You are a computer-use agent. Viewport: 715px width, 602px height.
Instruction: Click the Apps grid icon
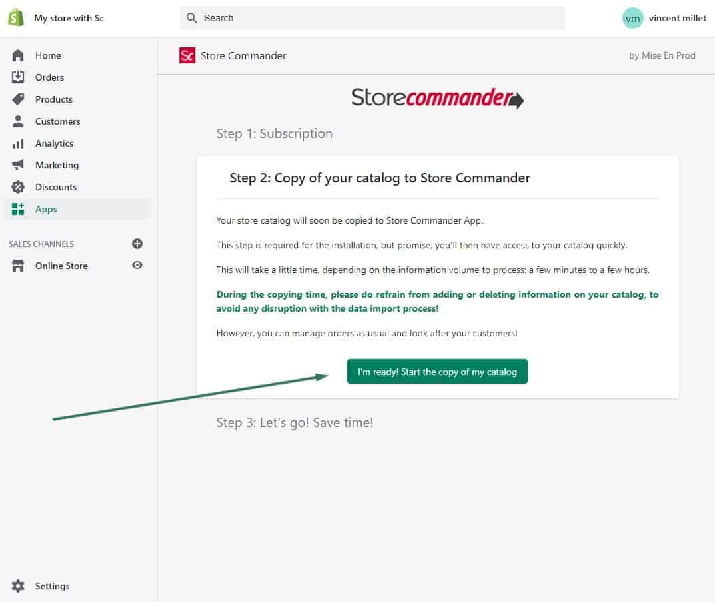(18, 209)
